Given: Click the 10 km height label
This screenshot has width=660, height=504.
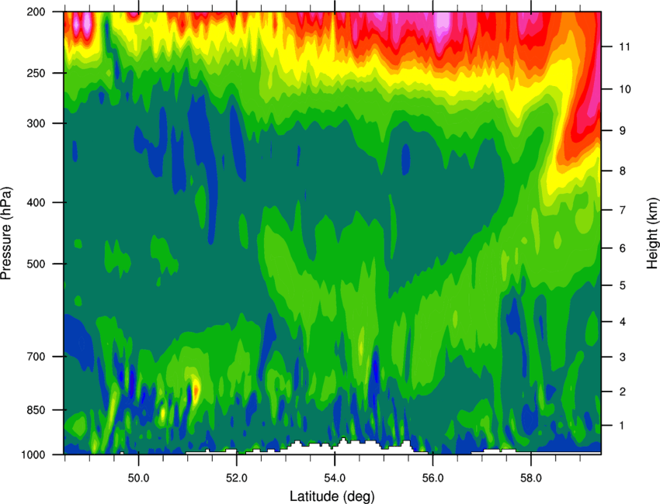Looking at the screenshot, I should [x=625, y=89].
